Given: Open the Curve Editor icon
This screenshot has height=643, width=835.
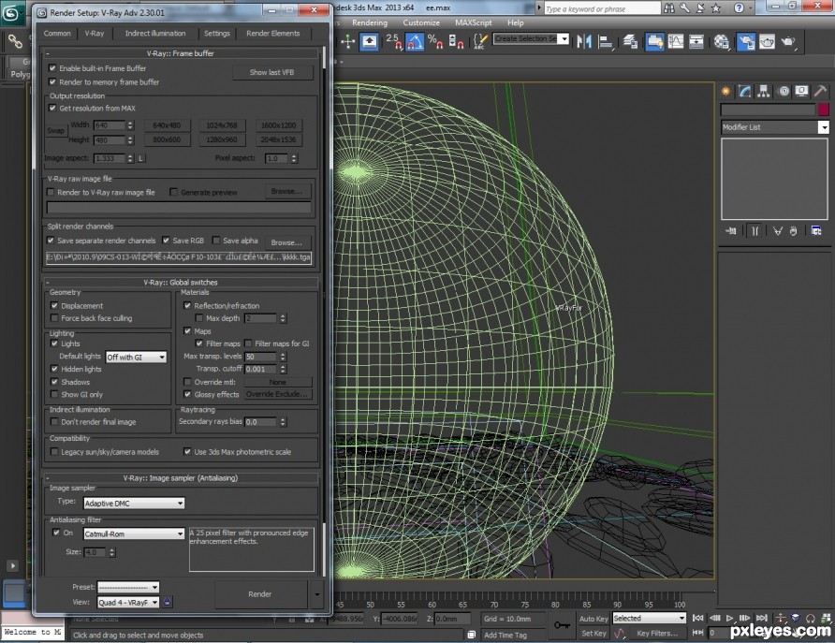Looking at the screenshot, I should (x=675, y=41).
